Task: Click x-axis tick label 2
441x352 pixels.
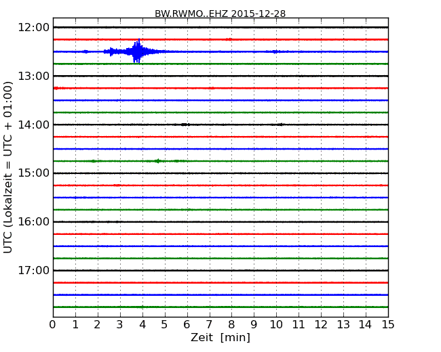Action: (97, 325)
